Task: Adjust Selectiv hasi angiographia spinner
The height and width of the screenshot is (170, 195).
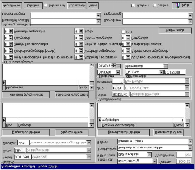Action: coord(11,44)
